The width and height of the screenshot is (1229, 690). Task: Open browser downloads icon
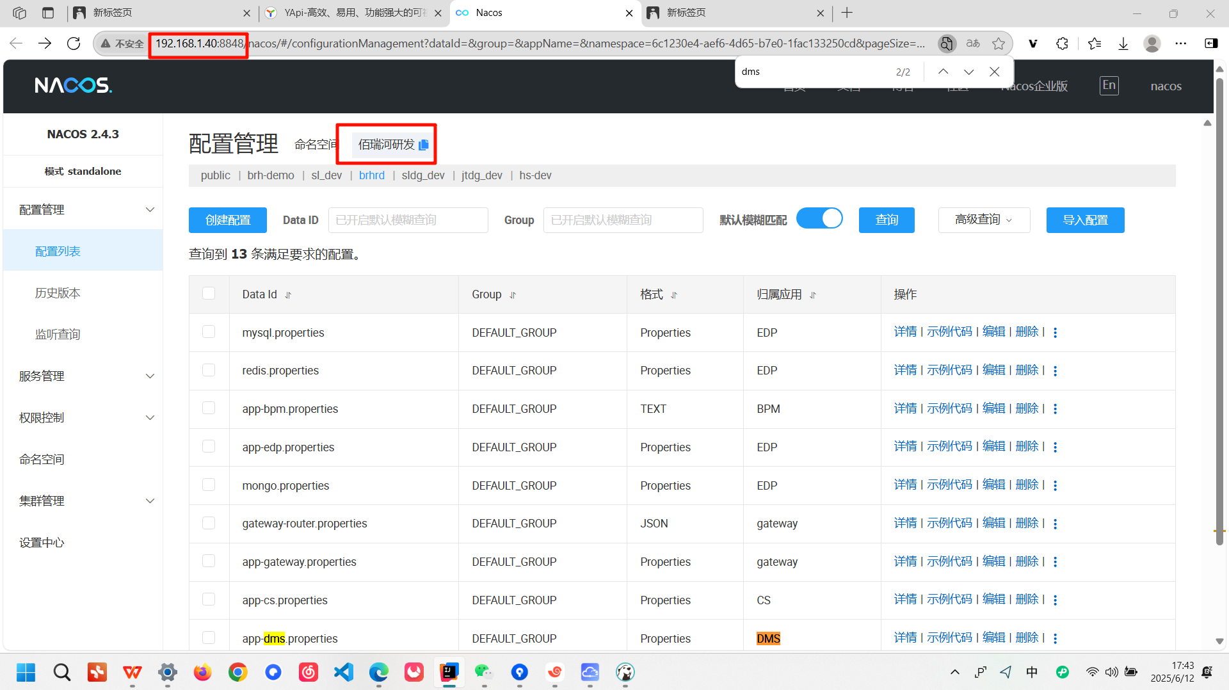[x=1123, y=44]
